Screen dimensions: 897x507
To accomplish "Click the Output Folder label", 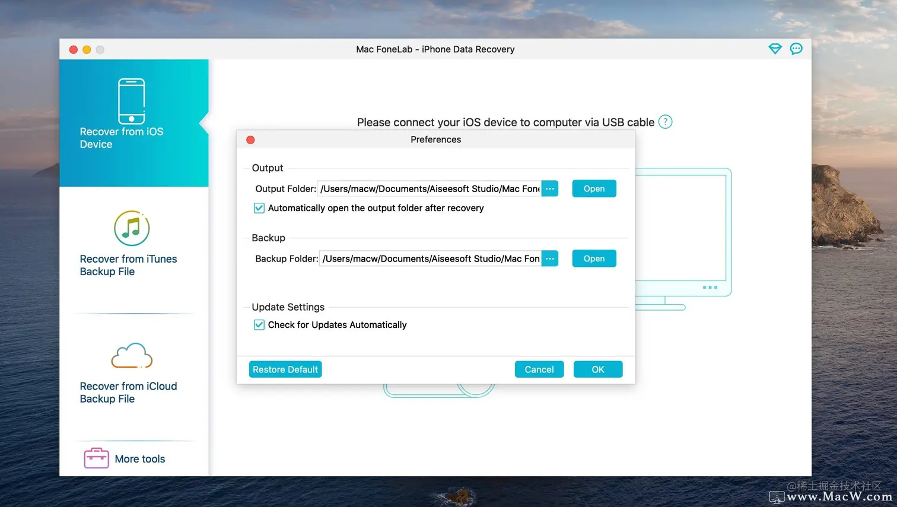I will pyautogui.click(x=285, y=189).
